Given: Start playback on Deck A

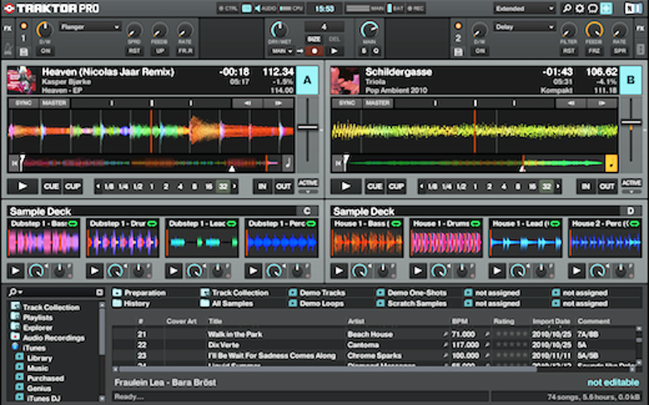Looking at the screenshot, I should tap(22, 186).
